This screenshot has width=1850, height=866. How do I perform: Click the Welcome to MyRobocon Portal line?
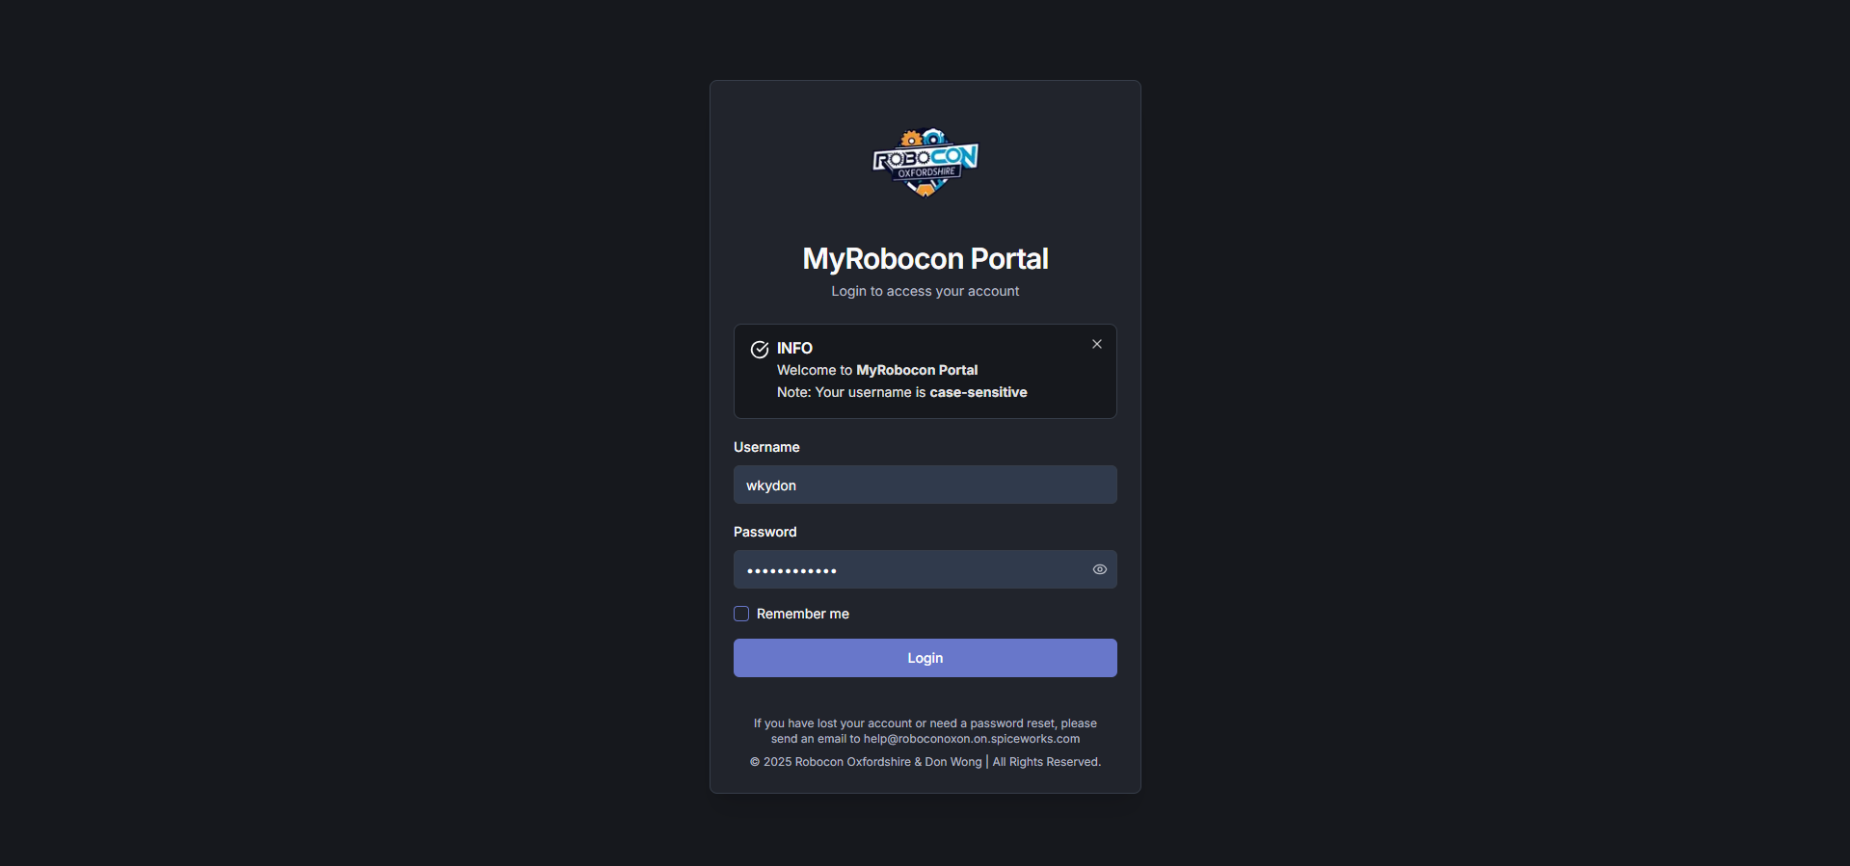pos(877,370)
